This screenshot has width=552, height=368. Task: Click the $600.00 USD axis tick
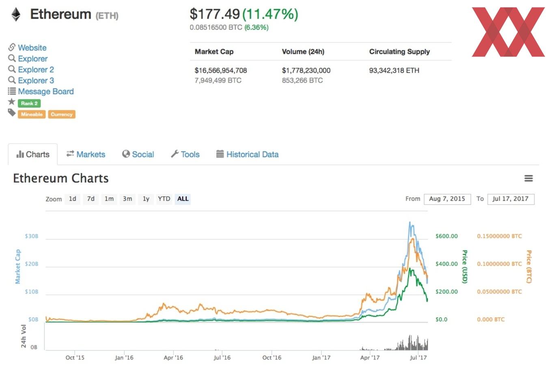click(x=446, y=236)
